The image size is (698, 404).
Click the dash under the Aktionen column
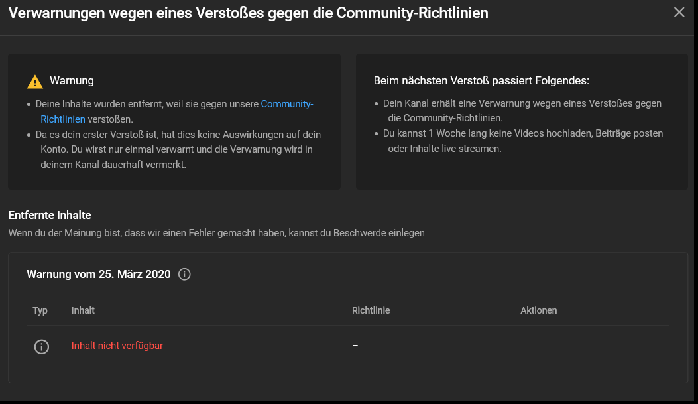click(524, 342)
